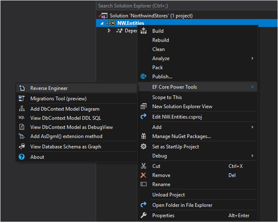Select the NorthwindStores solution node
Viewport: 278px width, 223px height.
point(151,16)
